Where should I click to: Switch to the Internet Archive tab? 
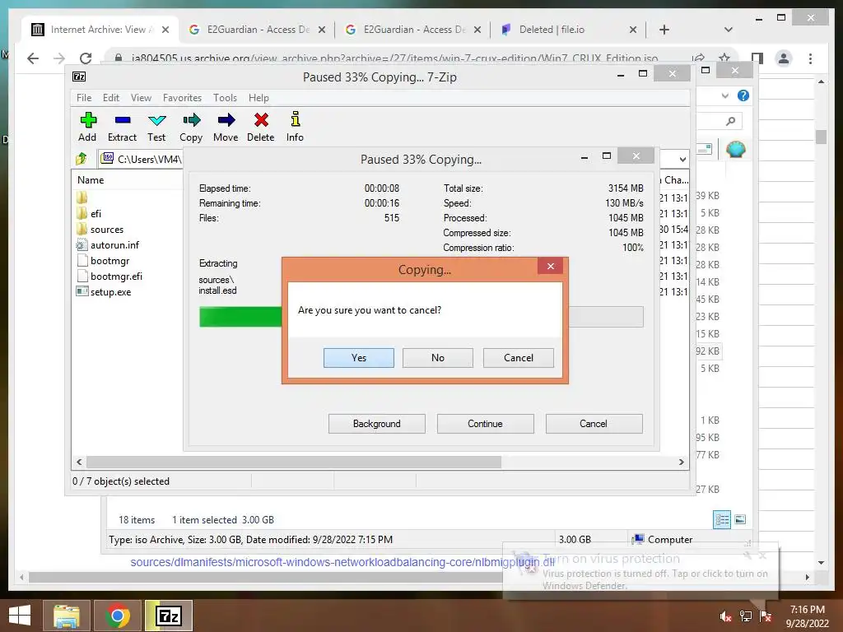pyautogui.click(x=99, y=30)
